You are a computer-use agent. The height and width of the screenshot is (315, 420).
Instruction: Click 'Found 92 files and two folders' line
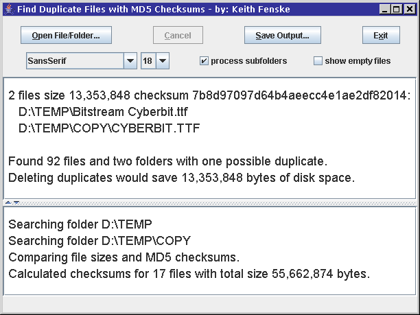(x=168, y=161)
